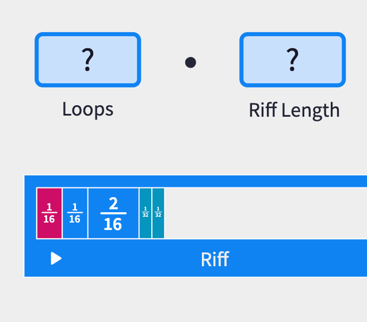Viewport: 367px width, 322px height.
Task: Select the pink 1/16 note block
Action: tap(49, 213)
